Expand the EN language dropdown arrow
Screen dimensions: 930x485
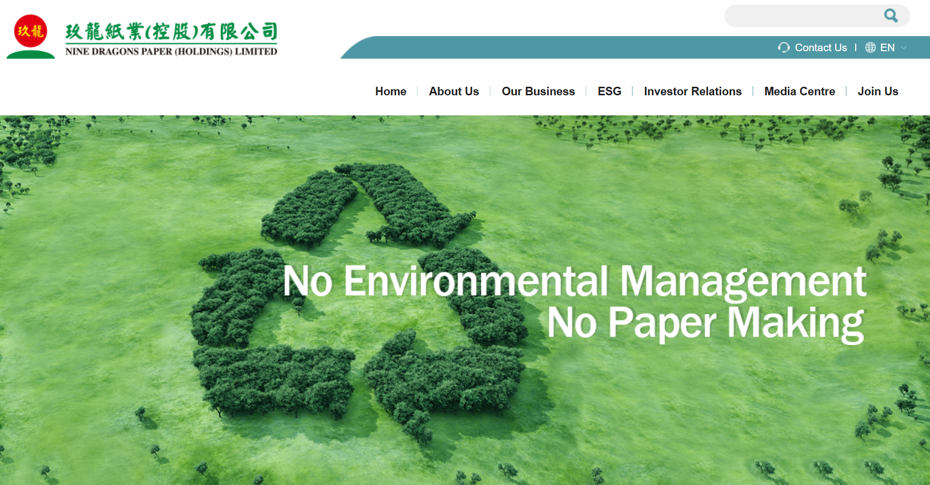pyautogui.click(x=903, y=48)
